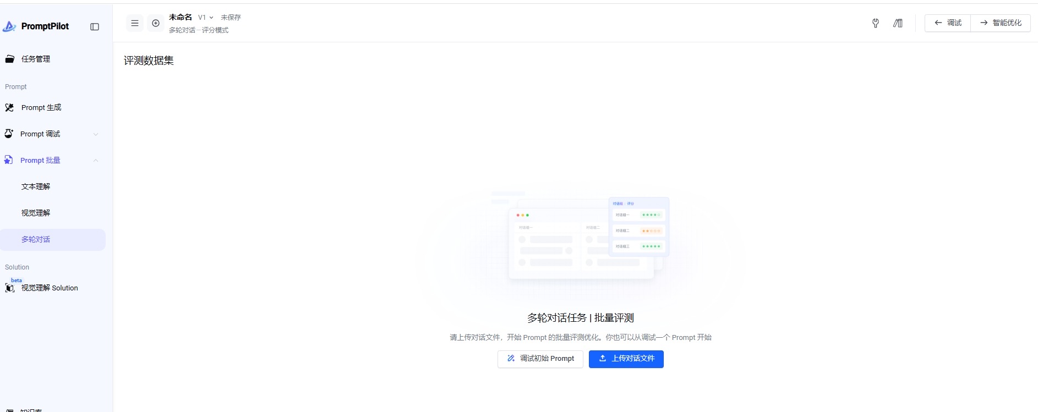This screenshot has height=412, width=1038.
Task: Click the 未保存 status text
Action: [231, 18]
